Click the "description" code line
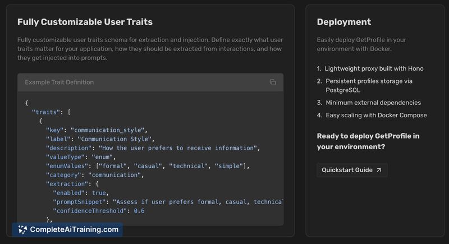449x244 pixels. pos(153,148)
